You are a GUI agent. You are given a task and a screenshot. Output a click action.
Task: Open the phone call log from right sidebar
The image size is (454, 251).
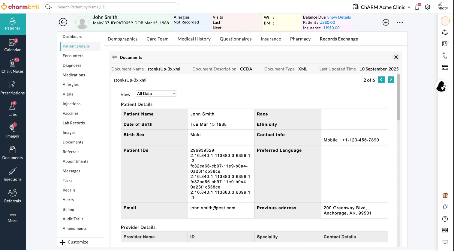click(x=445, y=55)
